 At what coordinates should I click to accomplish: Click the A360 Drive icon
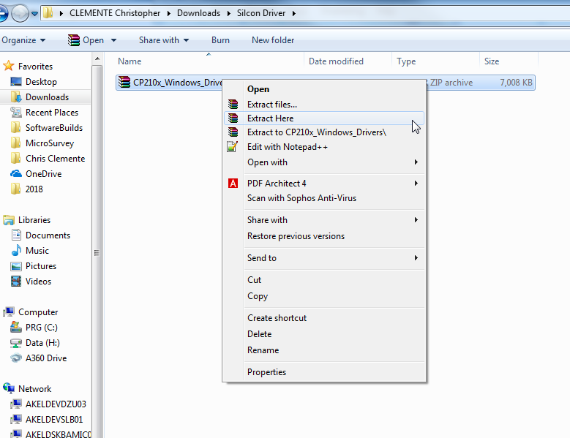16,358
